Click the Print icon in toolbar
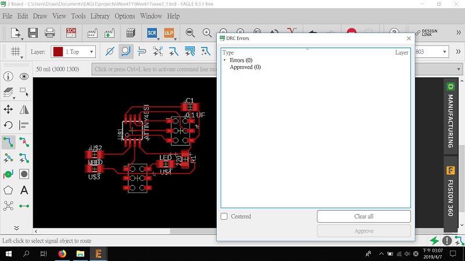This screenshot has height=261, width=465. [x=50, y=32]
